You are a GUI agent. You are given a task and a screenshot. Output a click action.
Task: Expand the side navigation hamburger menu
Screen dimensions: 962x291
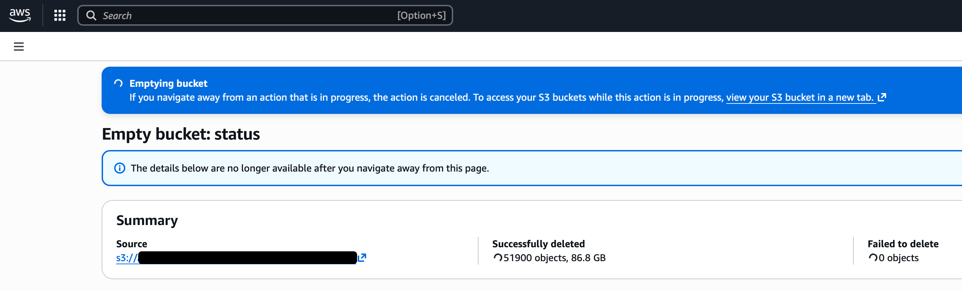point(19,47)
